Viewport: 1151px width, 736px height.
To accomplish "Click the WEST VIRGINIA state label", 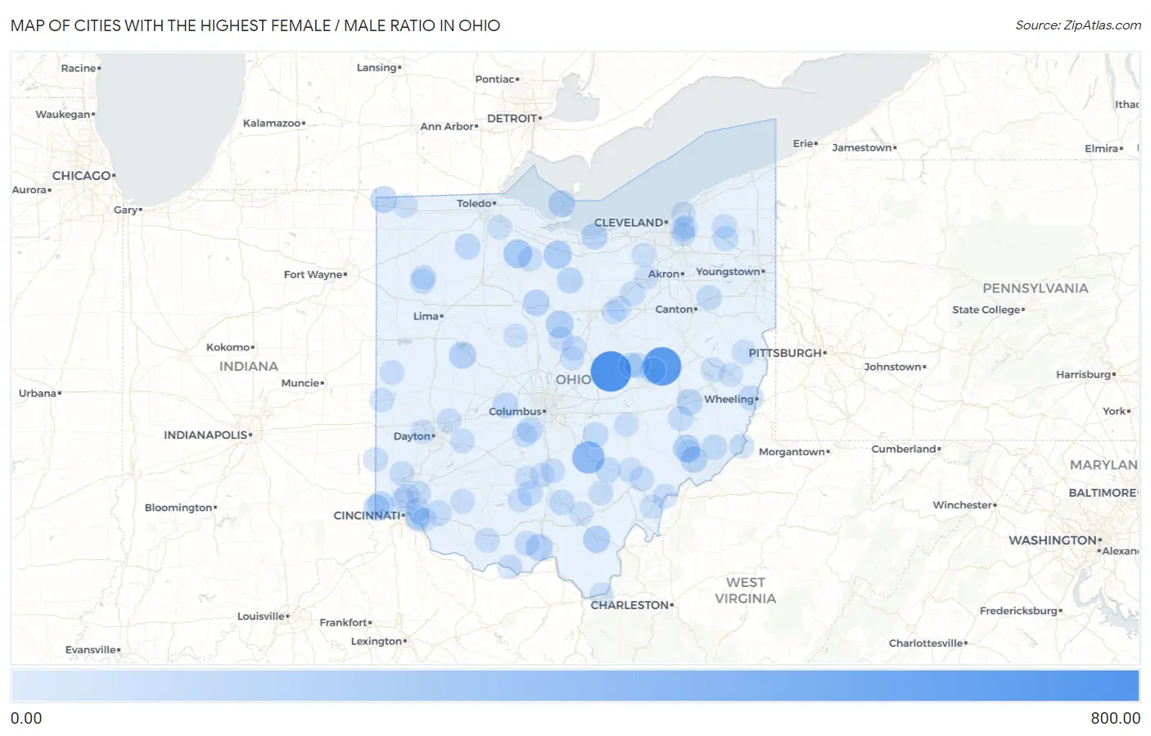I will [x=745, y=590].
